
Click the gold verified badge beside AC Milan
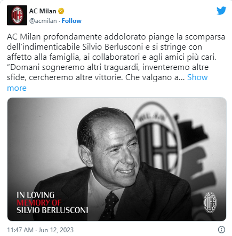coord(61,11)
